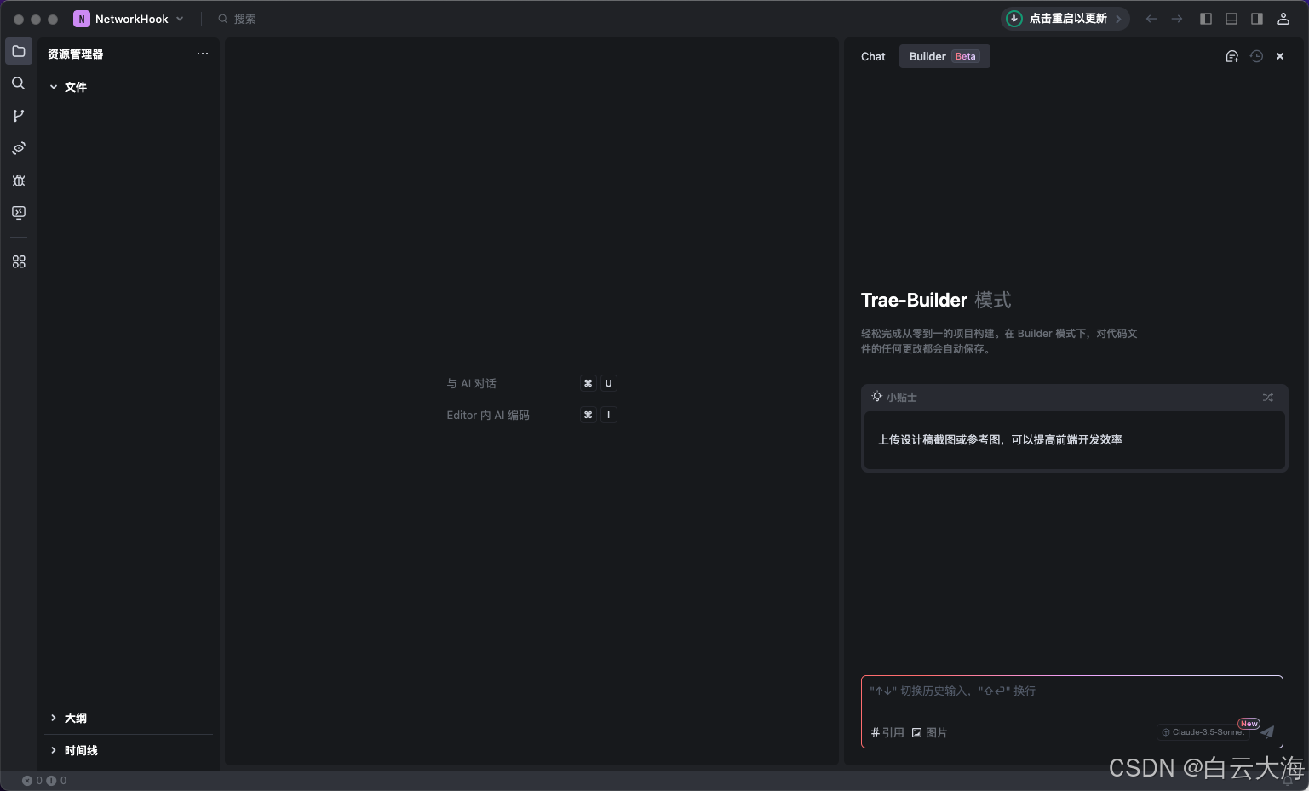Click errors and warnings status indicator

pos(44,781)
